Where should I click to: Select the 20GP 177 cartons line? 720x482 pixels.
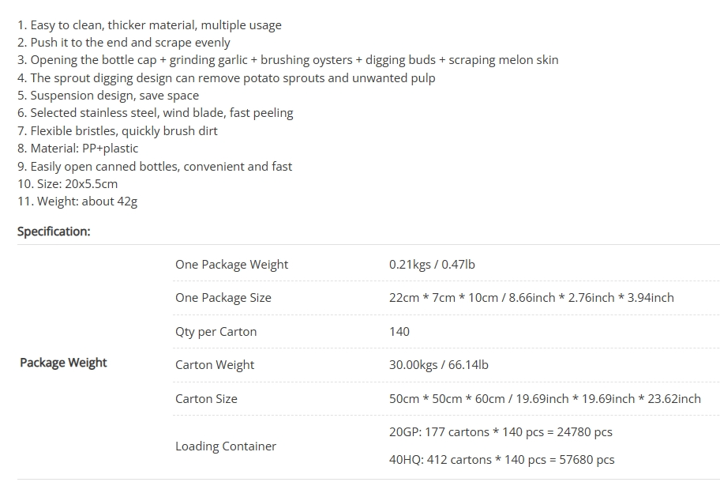coord(501,432)
